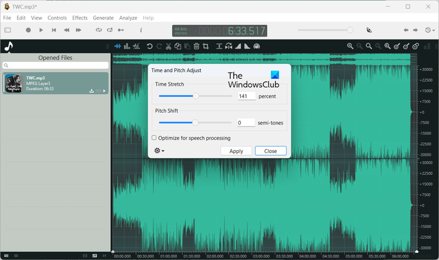Click the Time Stretch slider handle
The height and width of the screenshot is (260, 439).
[x=196, y=96]
